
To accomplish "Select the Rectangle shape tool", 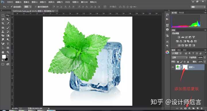I will tap(8, 48).
